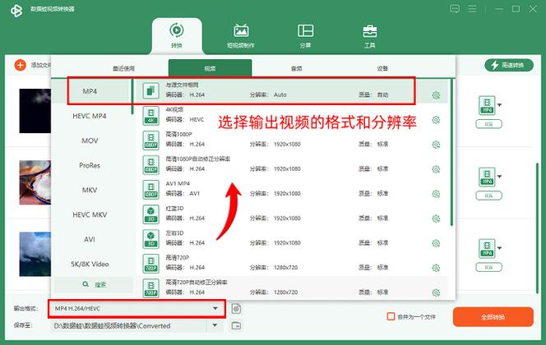
Task: Click 设置 button under second video's format
Action: (x=489, y=195)
